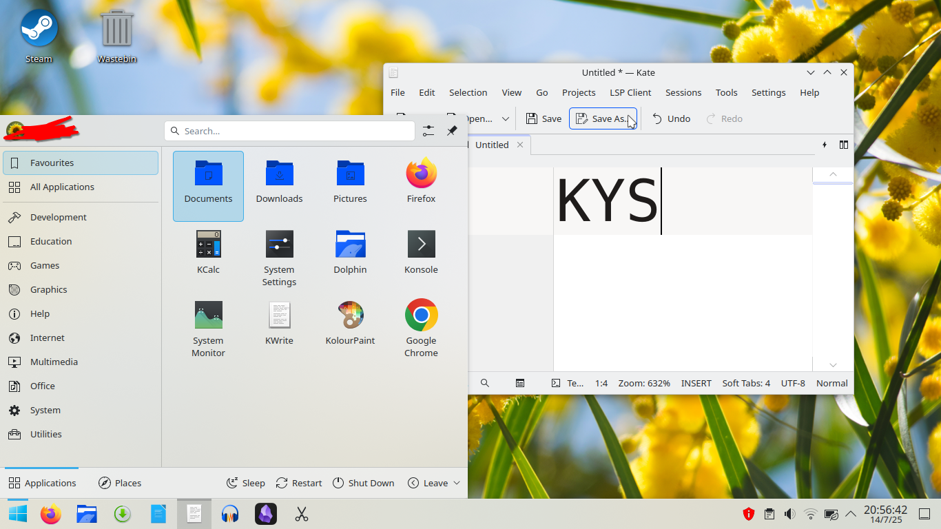Open the clock showing 20:56:42
The image size is (941, 529).
tap(886, 514)
